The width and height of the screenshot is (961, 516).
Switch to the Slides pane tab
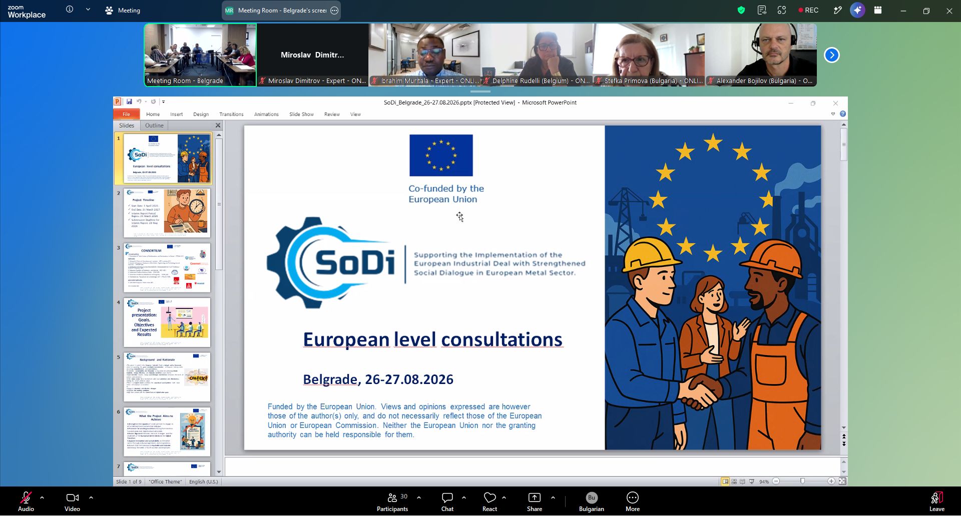127,125
